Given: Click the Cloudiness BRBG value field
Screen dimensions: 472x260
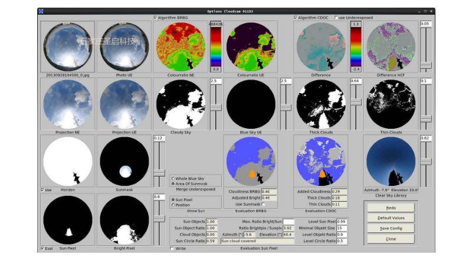Looking at the screenshot, I should tap(269, 192).
